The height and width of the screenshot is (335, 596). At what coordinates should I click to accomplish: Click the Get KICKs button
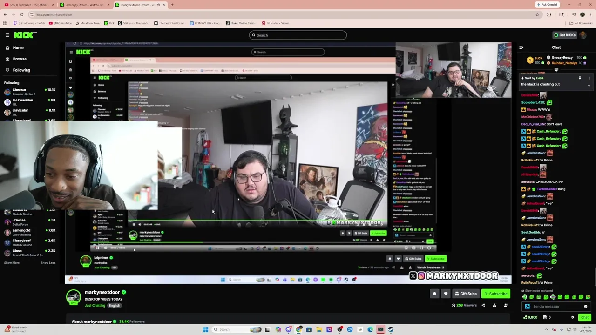click(564, 35)
